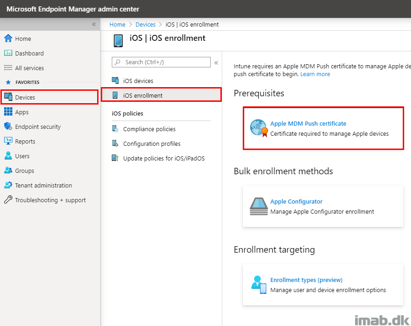Click the Dashboard icon in sidebar

(8, 53)
